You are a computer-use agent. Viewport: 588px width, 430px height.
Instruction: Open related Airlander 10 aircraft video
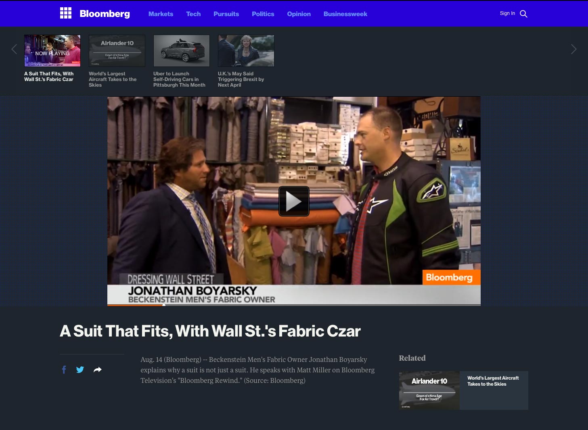tap(463, 390)
